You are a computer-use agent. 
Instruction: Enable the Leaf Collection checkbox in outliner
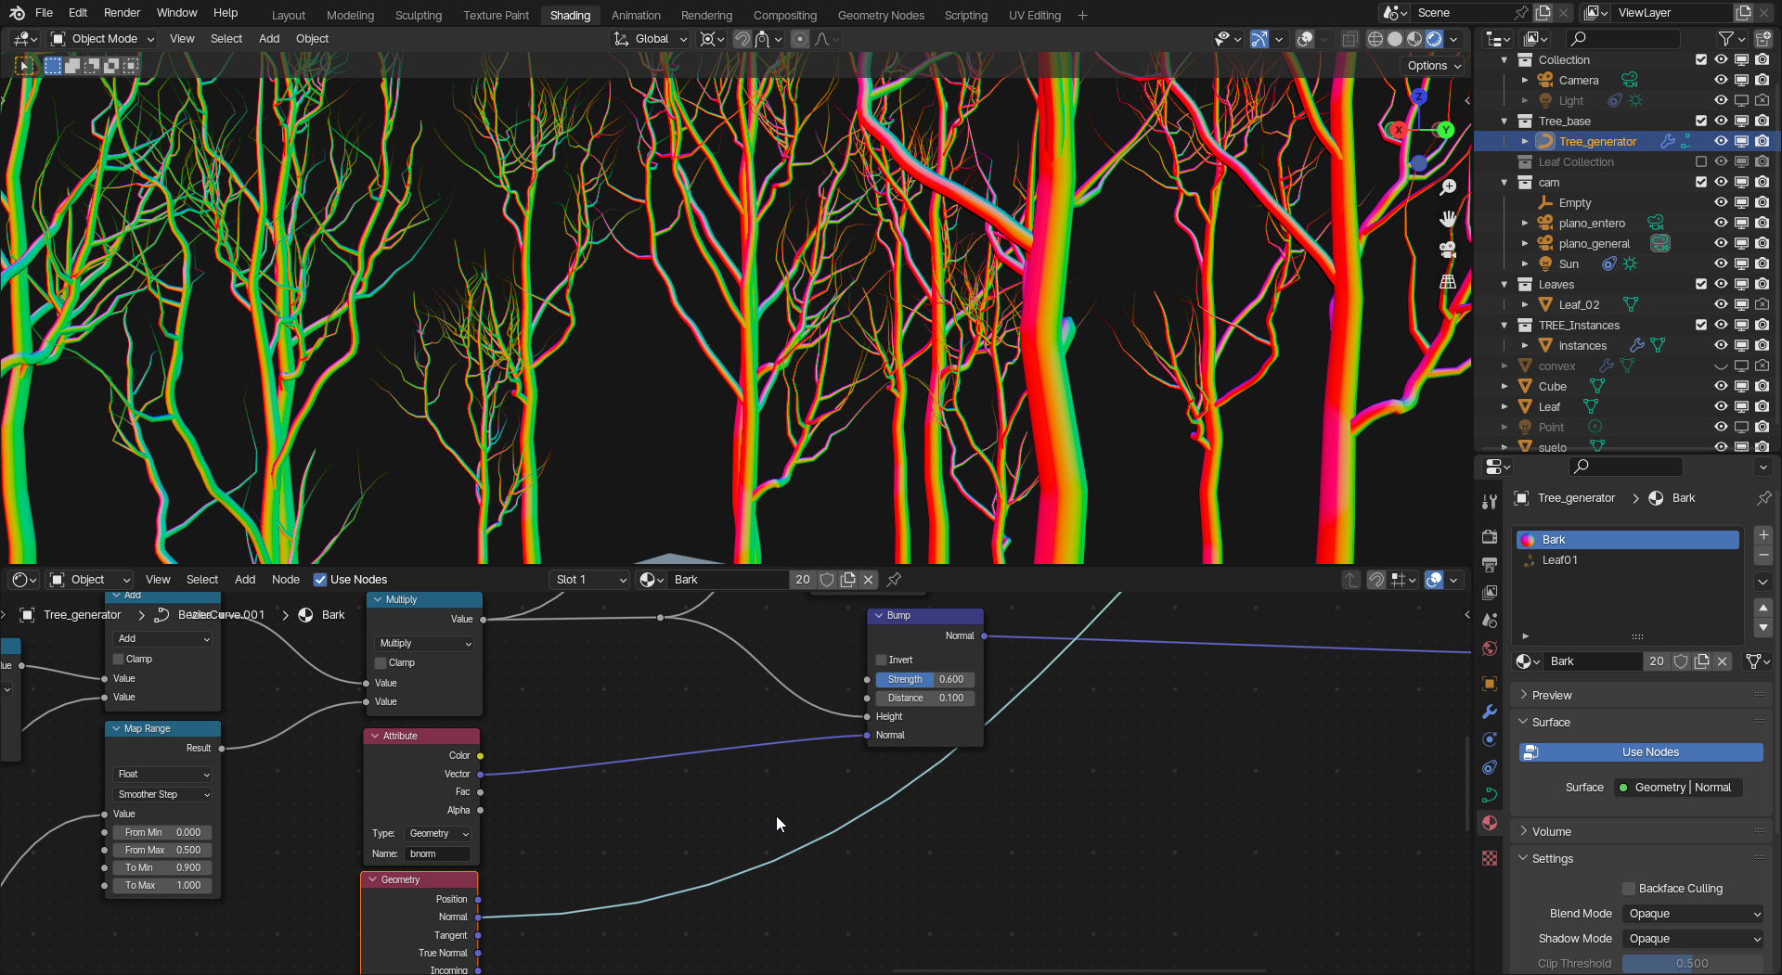click(1701, 162)
